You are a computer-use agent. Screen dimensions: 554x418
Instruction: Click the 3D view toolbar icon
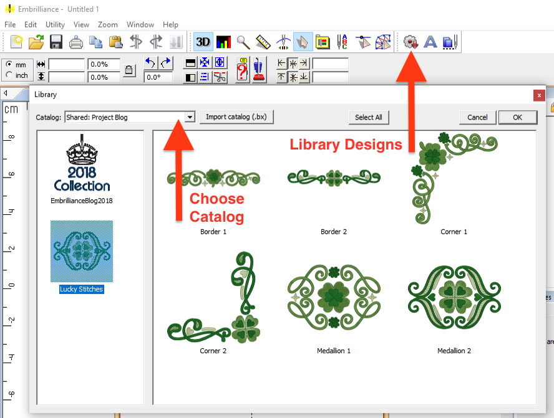click(x=203, y=42)
